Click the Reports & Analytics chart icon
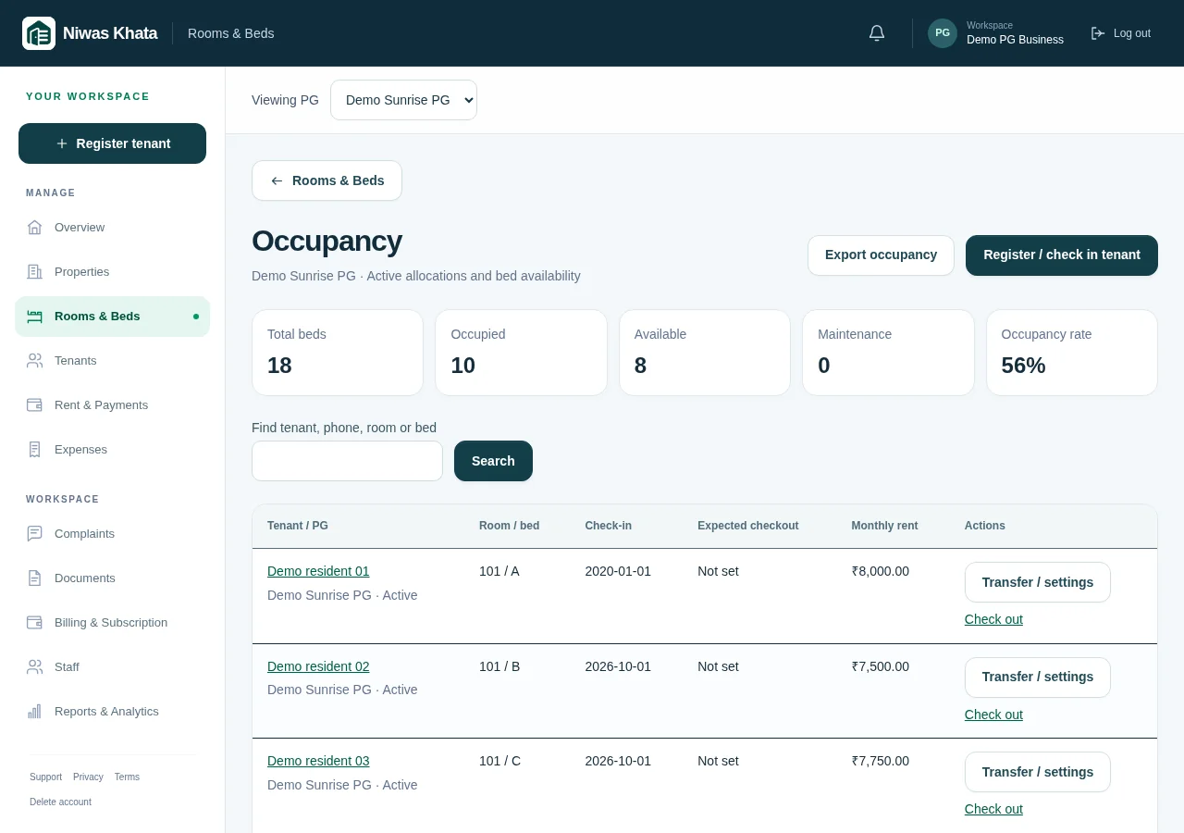 (35, 711)
